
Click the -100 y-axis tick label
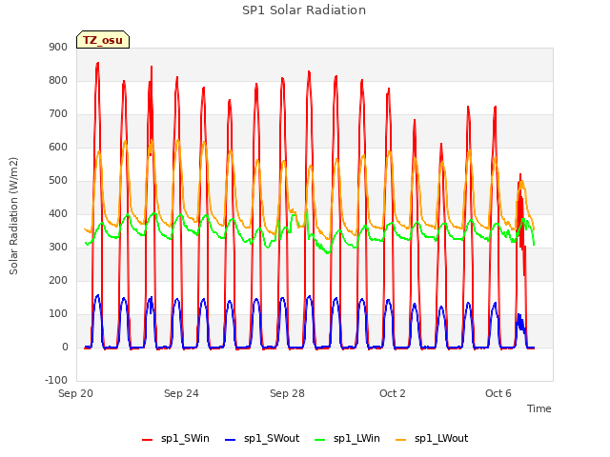click(56, 381)
